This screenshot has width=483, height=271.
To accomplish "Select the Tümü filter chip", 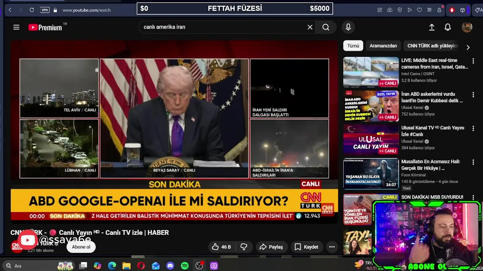I will [x=353, y=46].
